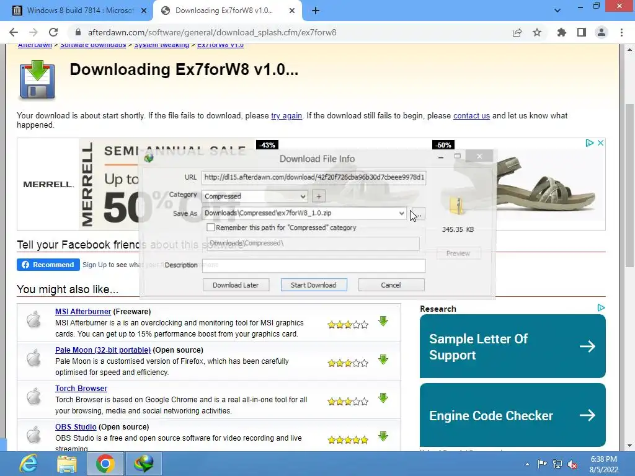Open File Explorer from the taskbar

tap(67, 464)
